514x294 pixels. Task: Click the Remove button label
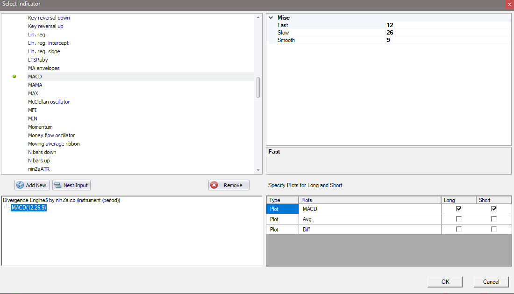coord(233,185)
